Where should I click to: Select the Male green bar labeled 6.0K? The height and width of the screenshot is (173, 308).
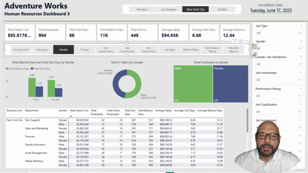pyautogui.click(x=32, y=87)
